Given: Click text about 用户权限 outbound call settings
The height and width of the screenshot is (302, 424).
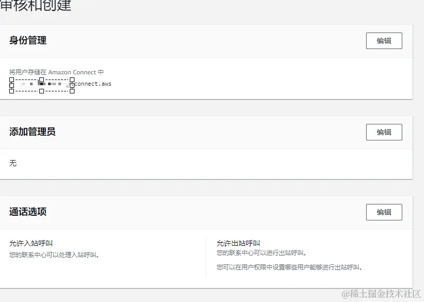Looking at the screenshot, I should tap(290, 267).
